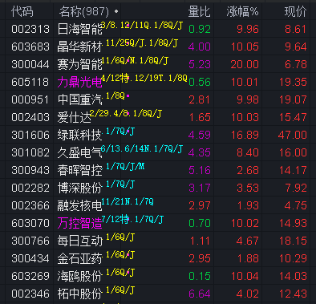Open 绿联科技 stock name
This screenshot has height=304, width=316.
(80, 135)
